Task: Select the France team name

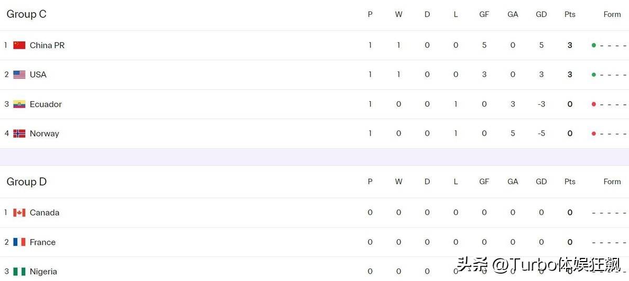Action: click(x=42, y=242)
